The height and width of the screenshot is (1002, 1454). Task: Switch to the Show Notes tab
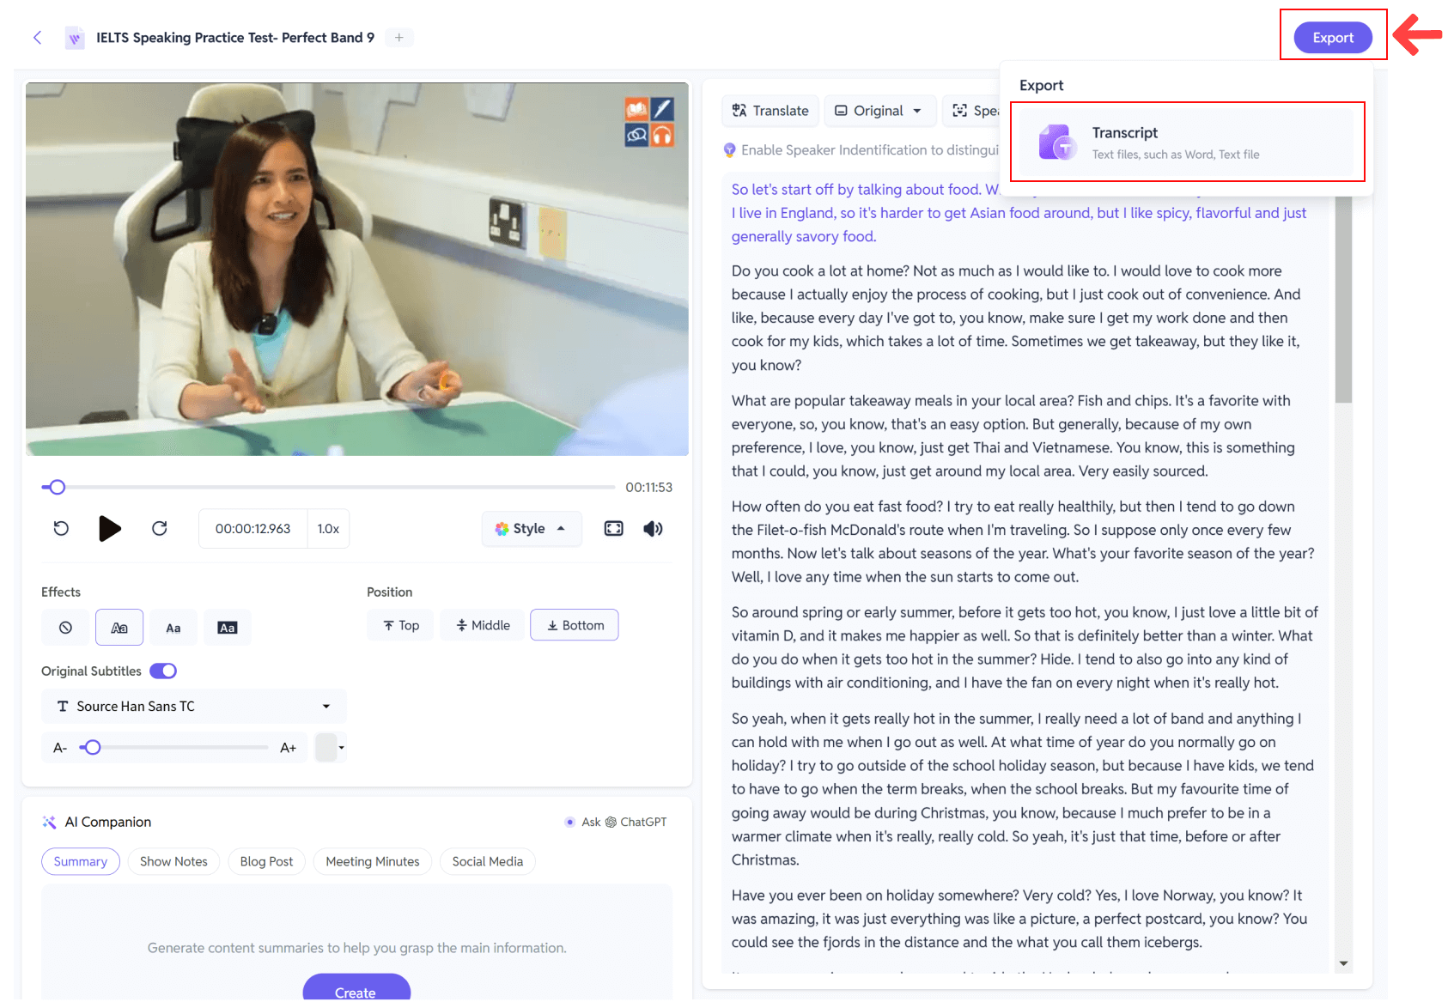pos(173,862)
